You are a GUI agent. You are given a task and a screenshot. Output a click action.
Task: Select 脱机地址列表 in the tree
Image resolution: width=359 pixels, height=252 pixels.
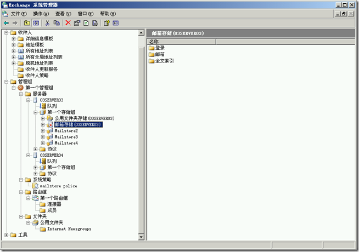point(39,63)
